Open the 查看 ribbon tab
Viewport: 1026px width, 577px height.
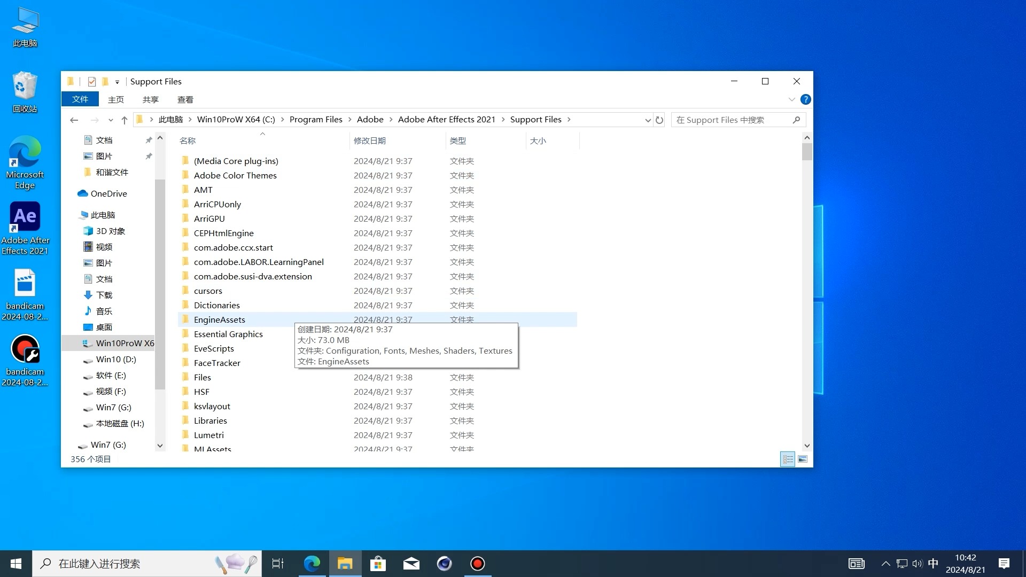click(185, 99)
